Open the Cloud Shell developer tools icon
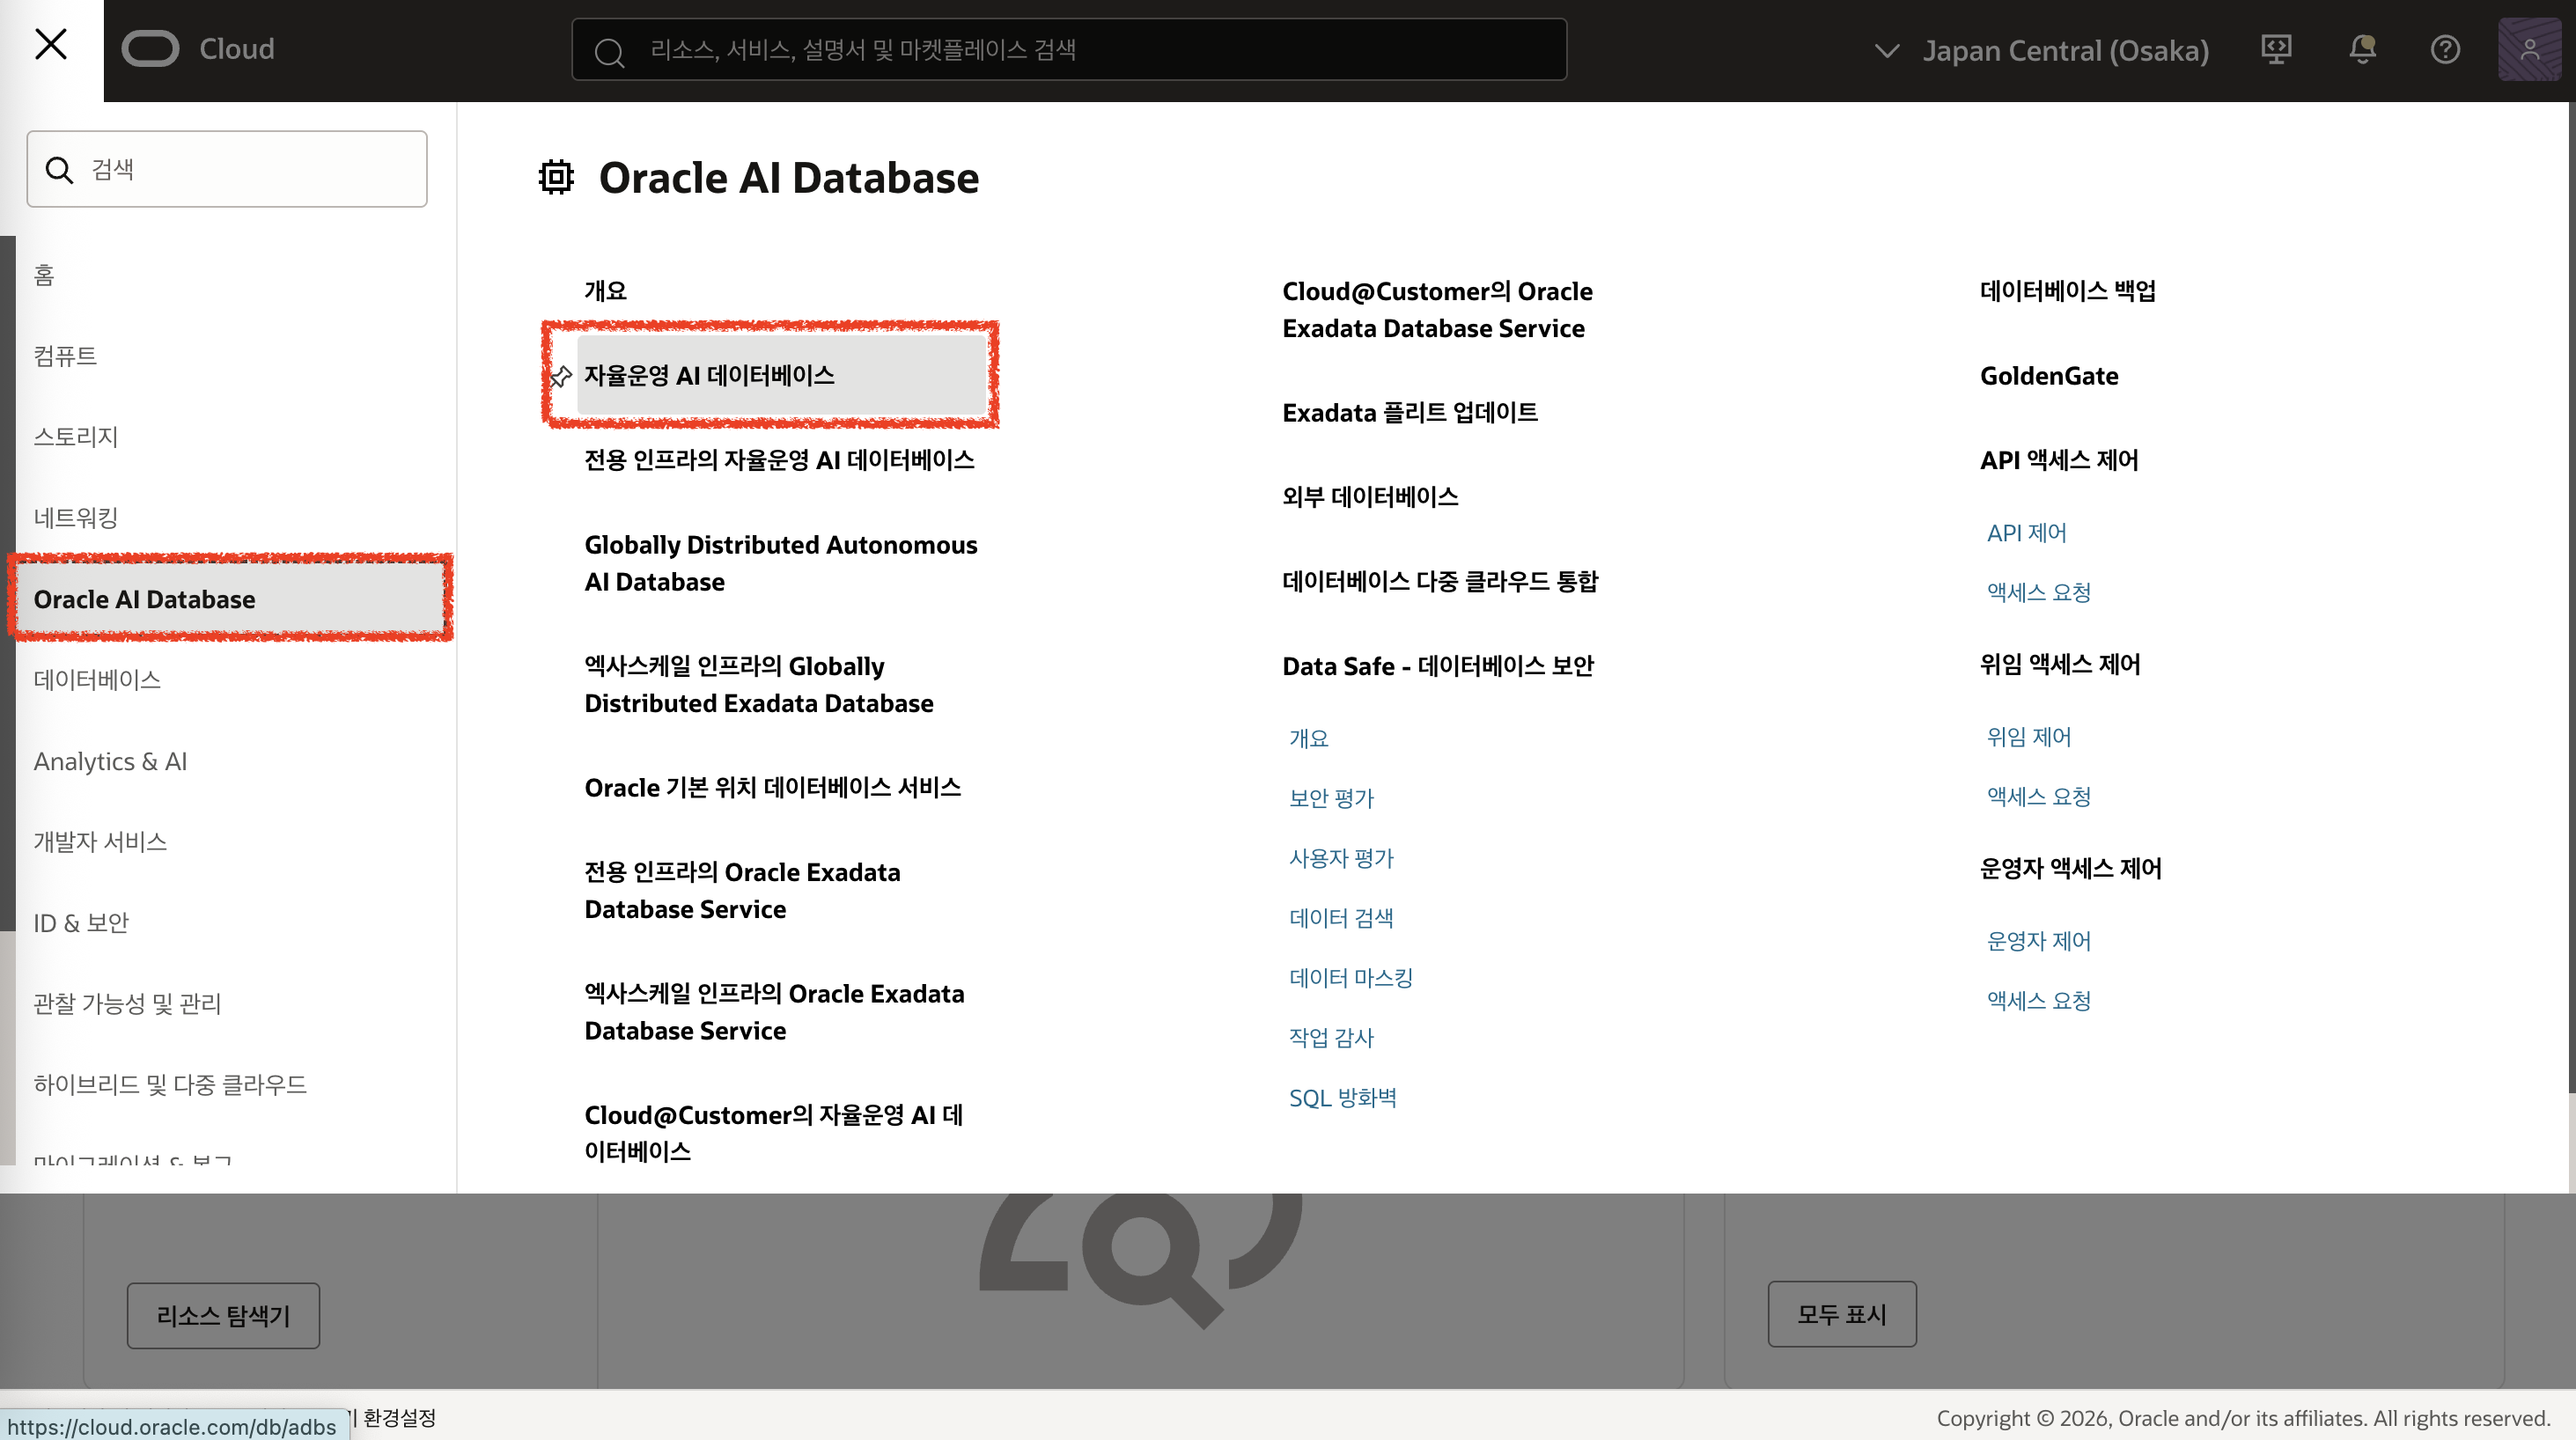 (x=2276, y=50)
